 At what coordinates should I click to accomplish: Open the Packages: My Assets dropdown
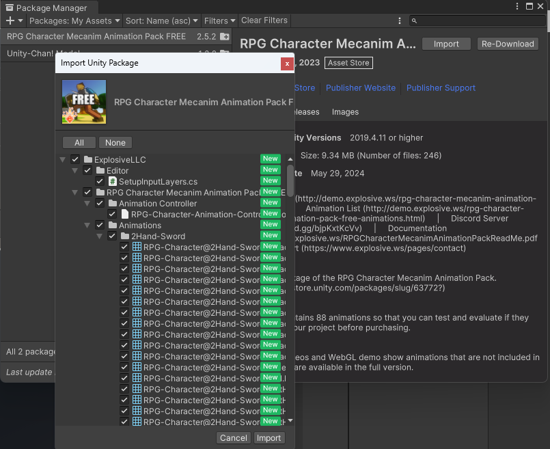[74, 21]
